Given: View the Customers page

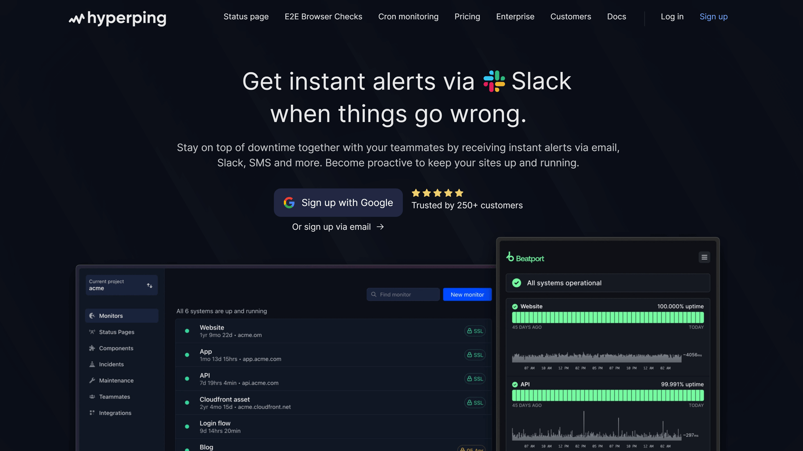Looking at the screenshot, I should [570, 17].
